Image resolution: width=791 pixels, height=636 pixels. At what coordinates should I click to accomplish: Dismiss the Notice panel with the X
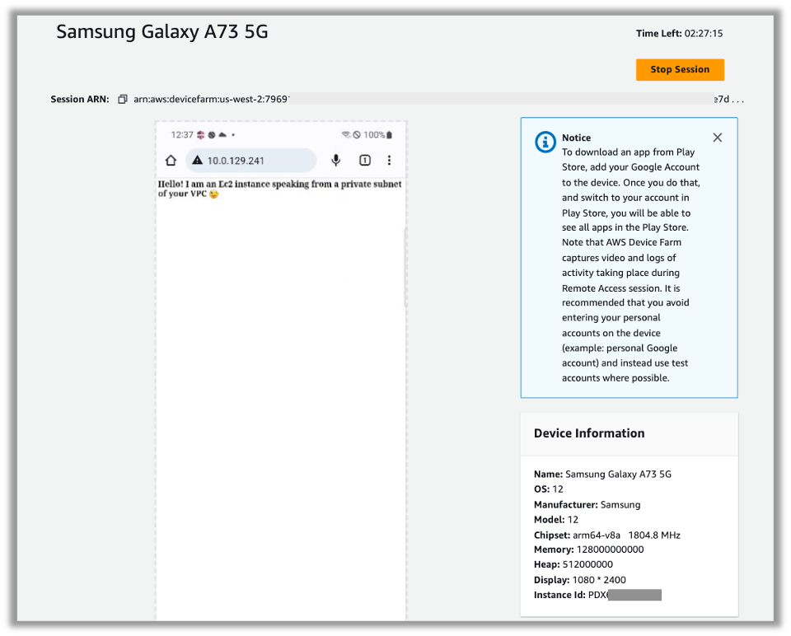(x=717, y=138)
